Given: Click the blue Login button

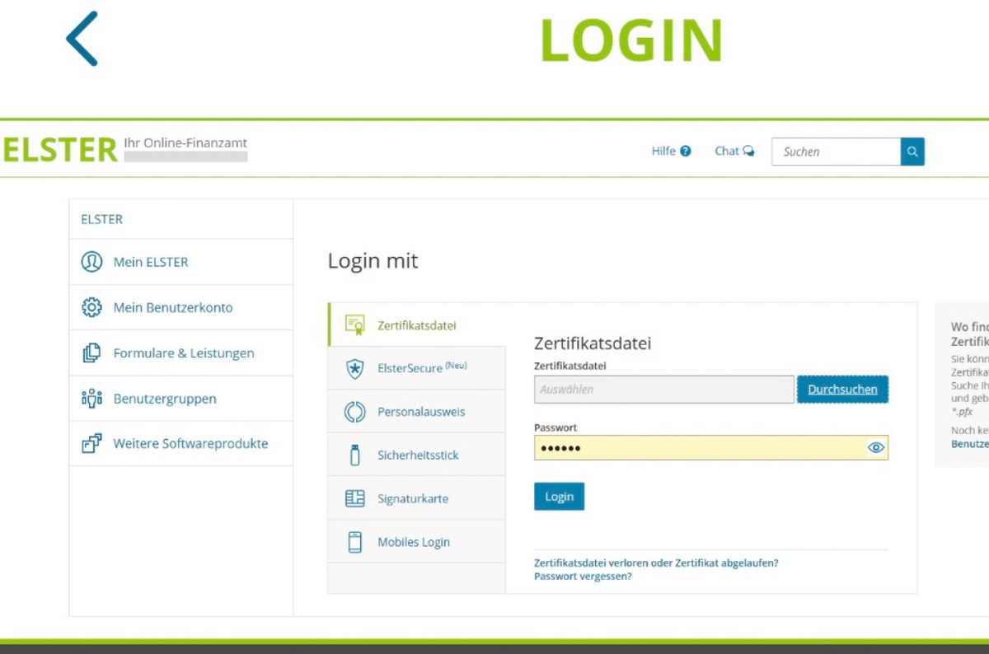Looking at the screenshot, I should [559, 497].
